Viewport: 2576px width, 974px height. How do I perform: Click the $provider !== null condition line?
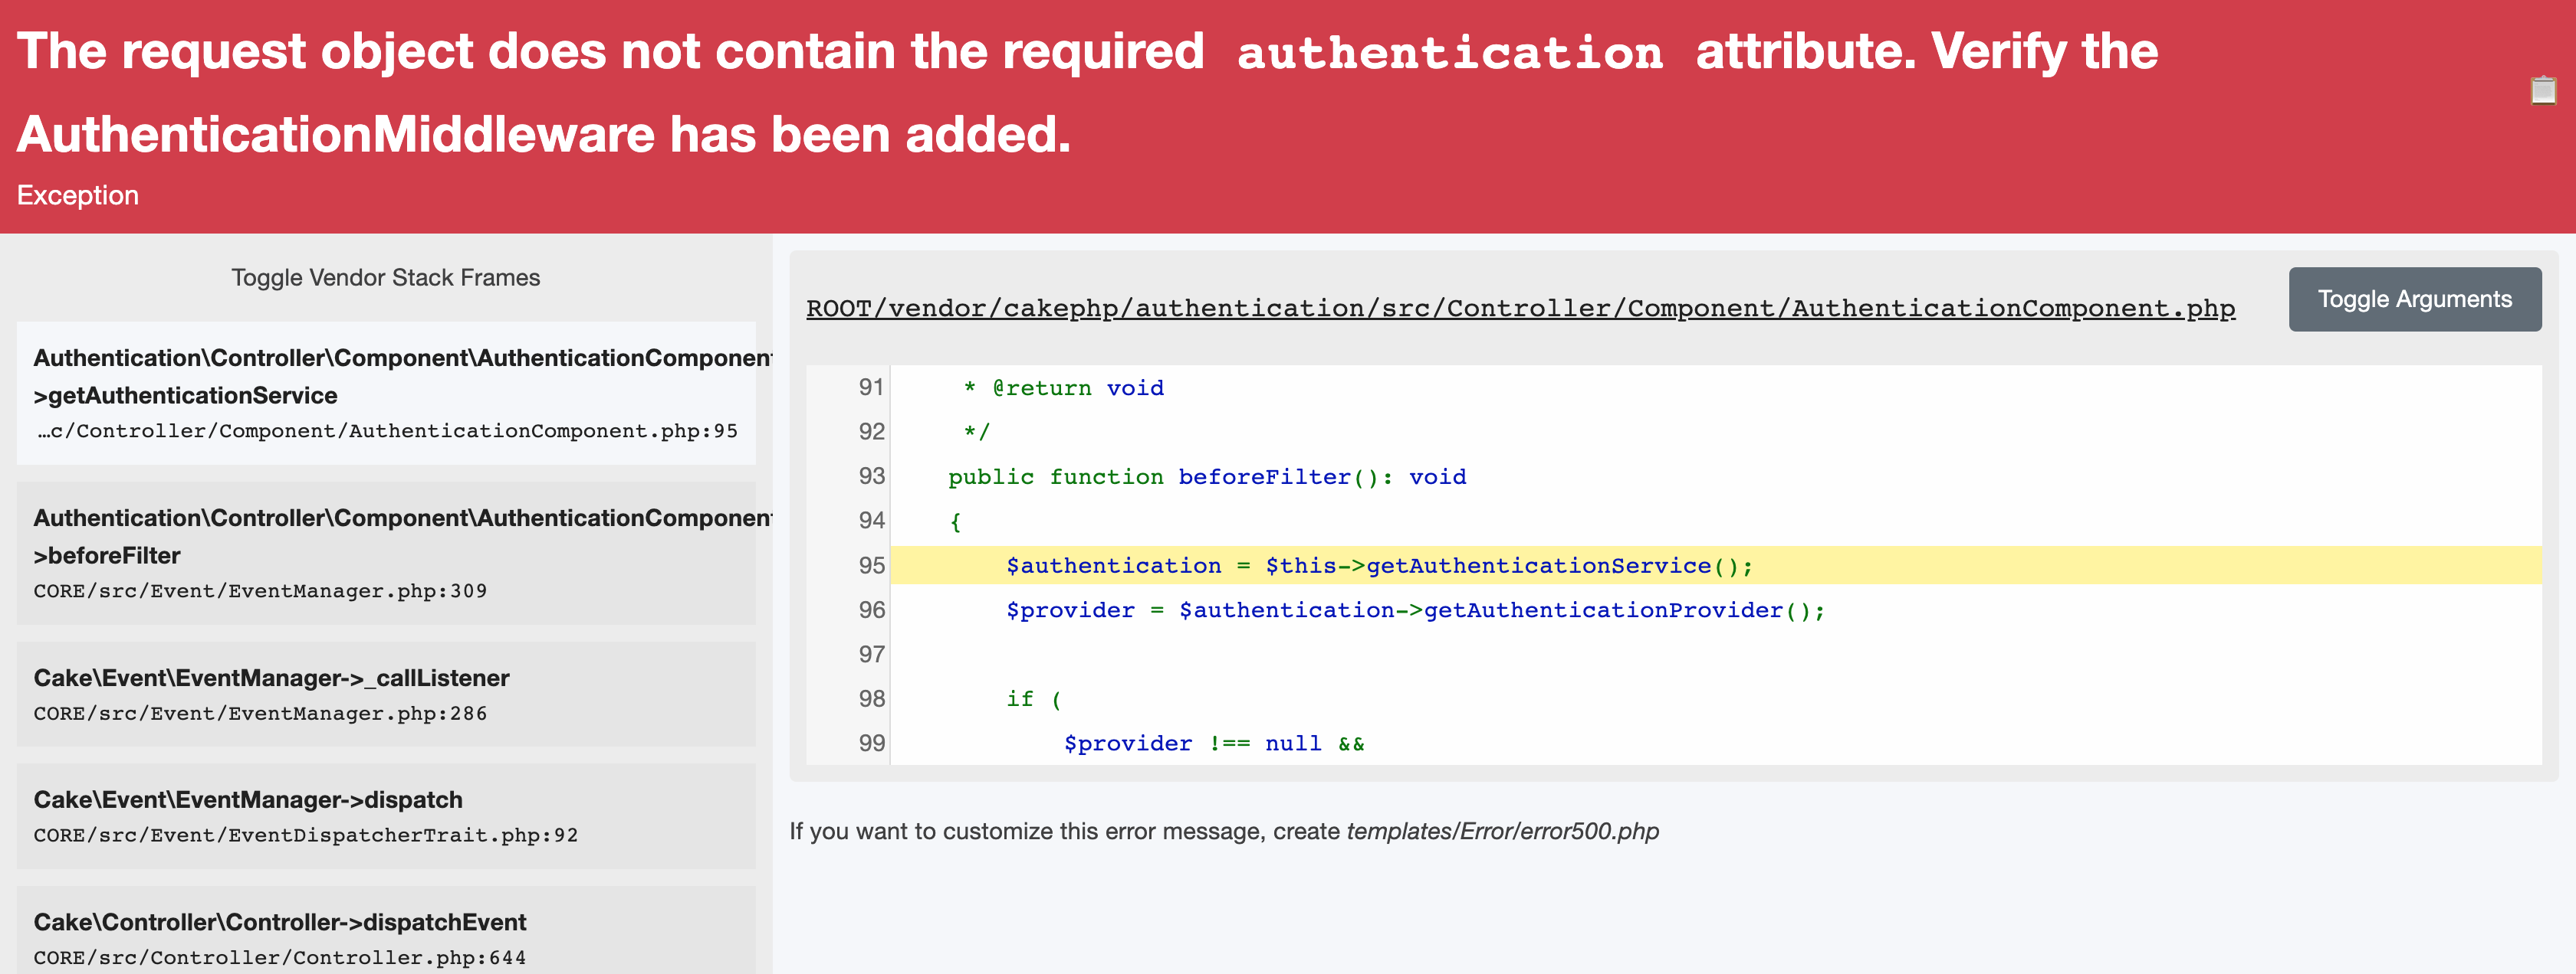tap(1213, 744)
